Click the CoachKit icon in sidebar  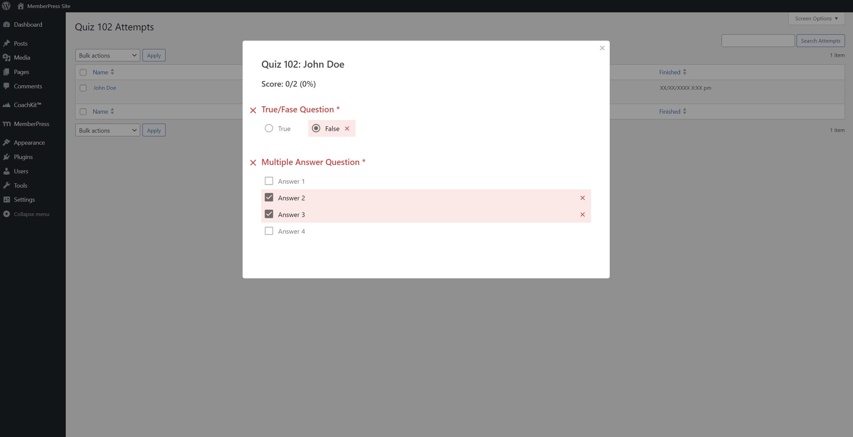(x=7, y=105)
